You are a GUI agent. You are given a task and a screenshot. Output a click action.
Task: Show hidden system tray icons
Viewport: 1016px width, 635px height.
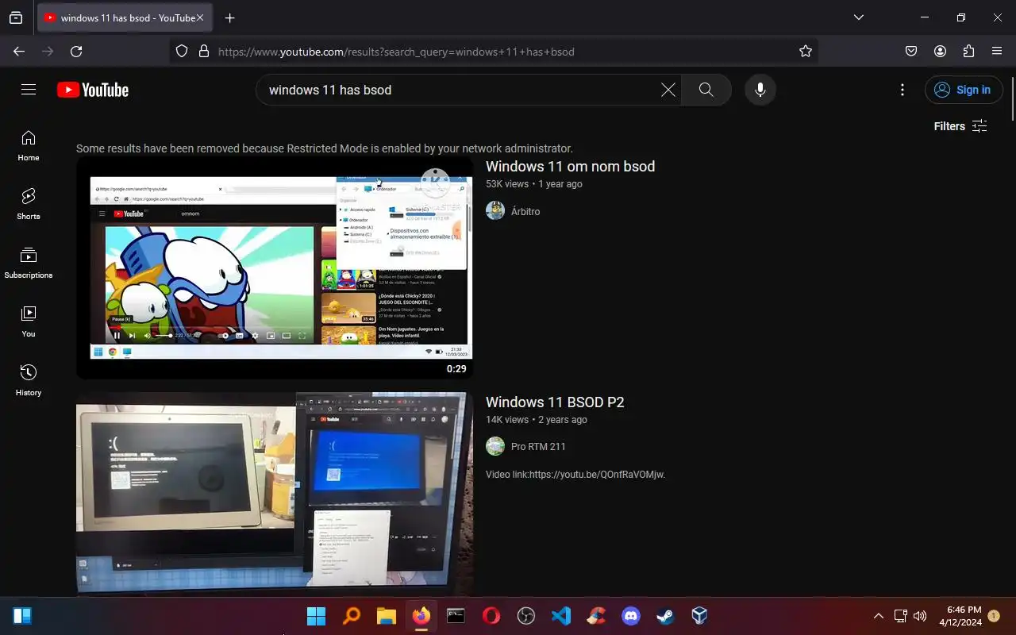879,616
